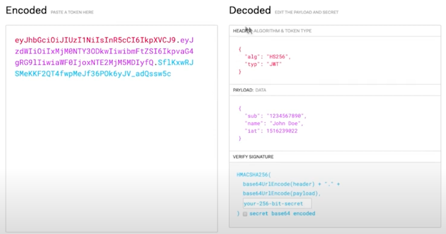Click the PAYLOAD: DATA section label

[249, 90]
